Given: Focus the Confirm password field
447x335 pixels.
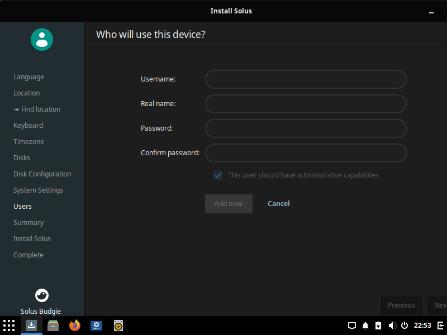Looking at the screenshot, I should (306, 153).
